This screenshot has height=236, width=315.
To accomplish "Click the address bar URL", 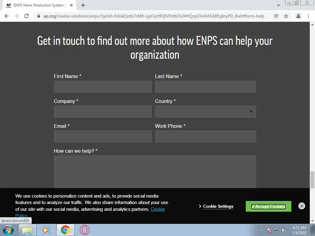I will 154,16.
